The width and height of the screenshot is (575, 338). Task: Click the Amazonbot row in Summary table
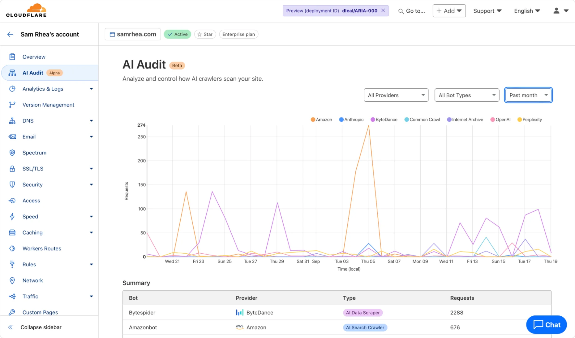point(337,327)
